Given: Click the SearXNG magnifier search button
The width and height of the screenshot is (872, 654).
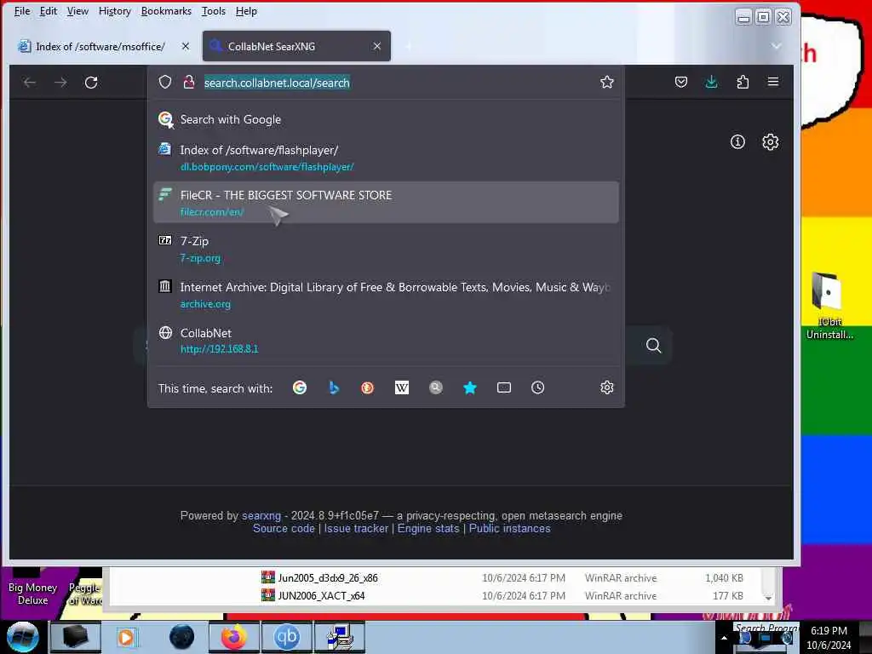Looking at the screenshot, I should click(x=653, y=346).
